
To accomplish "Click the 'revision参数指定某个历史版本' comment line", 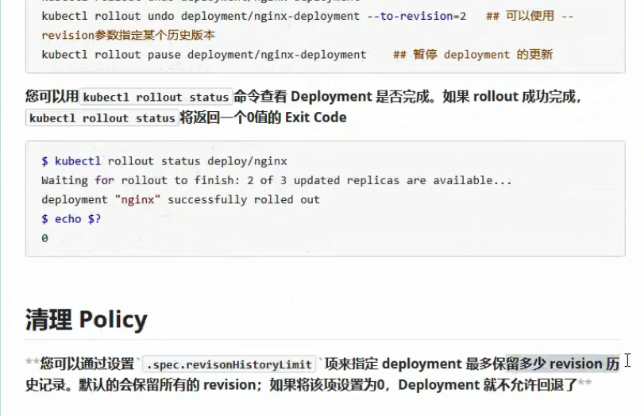I will pyautogui.click(x=128, y=35).
